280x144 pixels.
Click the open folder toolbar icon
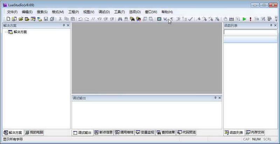click(21, 19)
